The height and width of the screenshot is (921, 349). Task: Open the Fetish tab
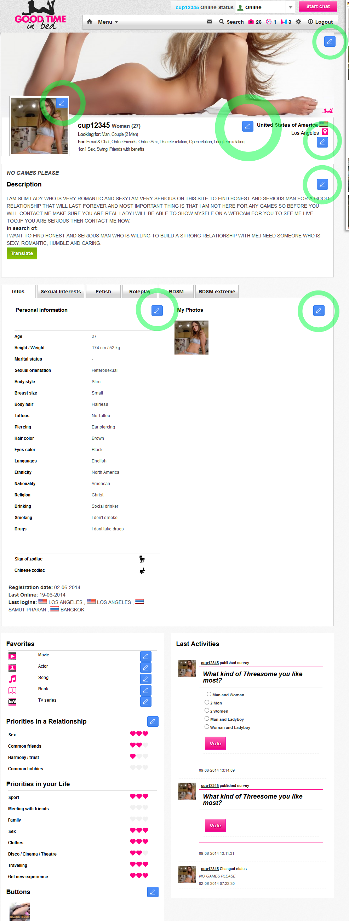point(103,292)
